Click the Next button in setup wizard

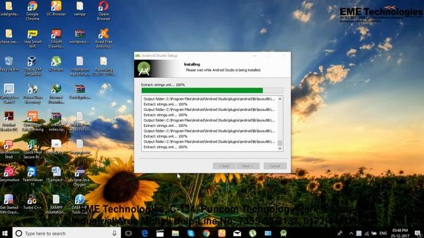(x=248, y=166)
